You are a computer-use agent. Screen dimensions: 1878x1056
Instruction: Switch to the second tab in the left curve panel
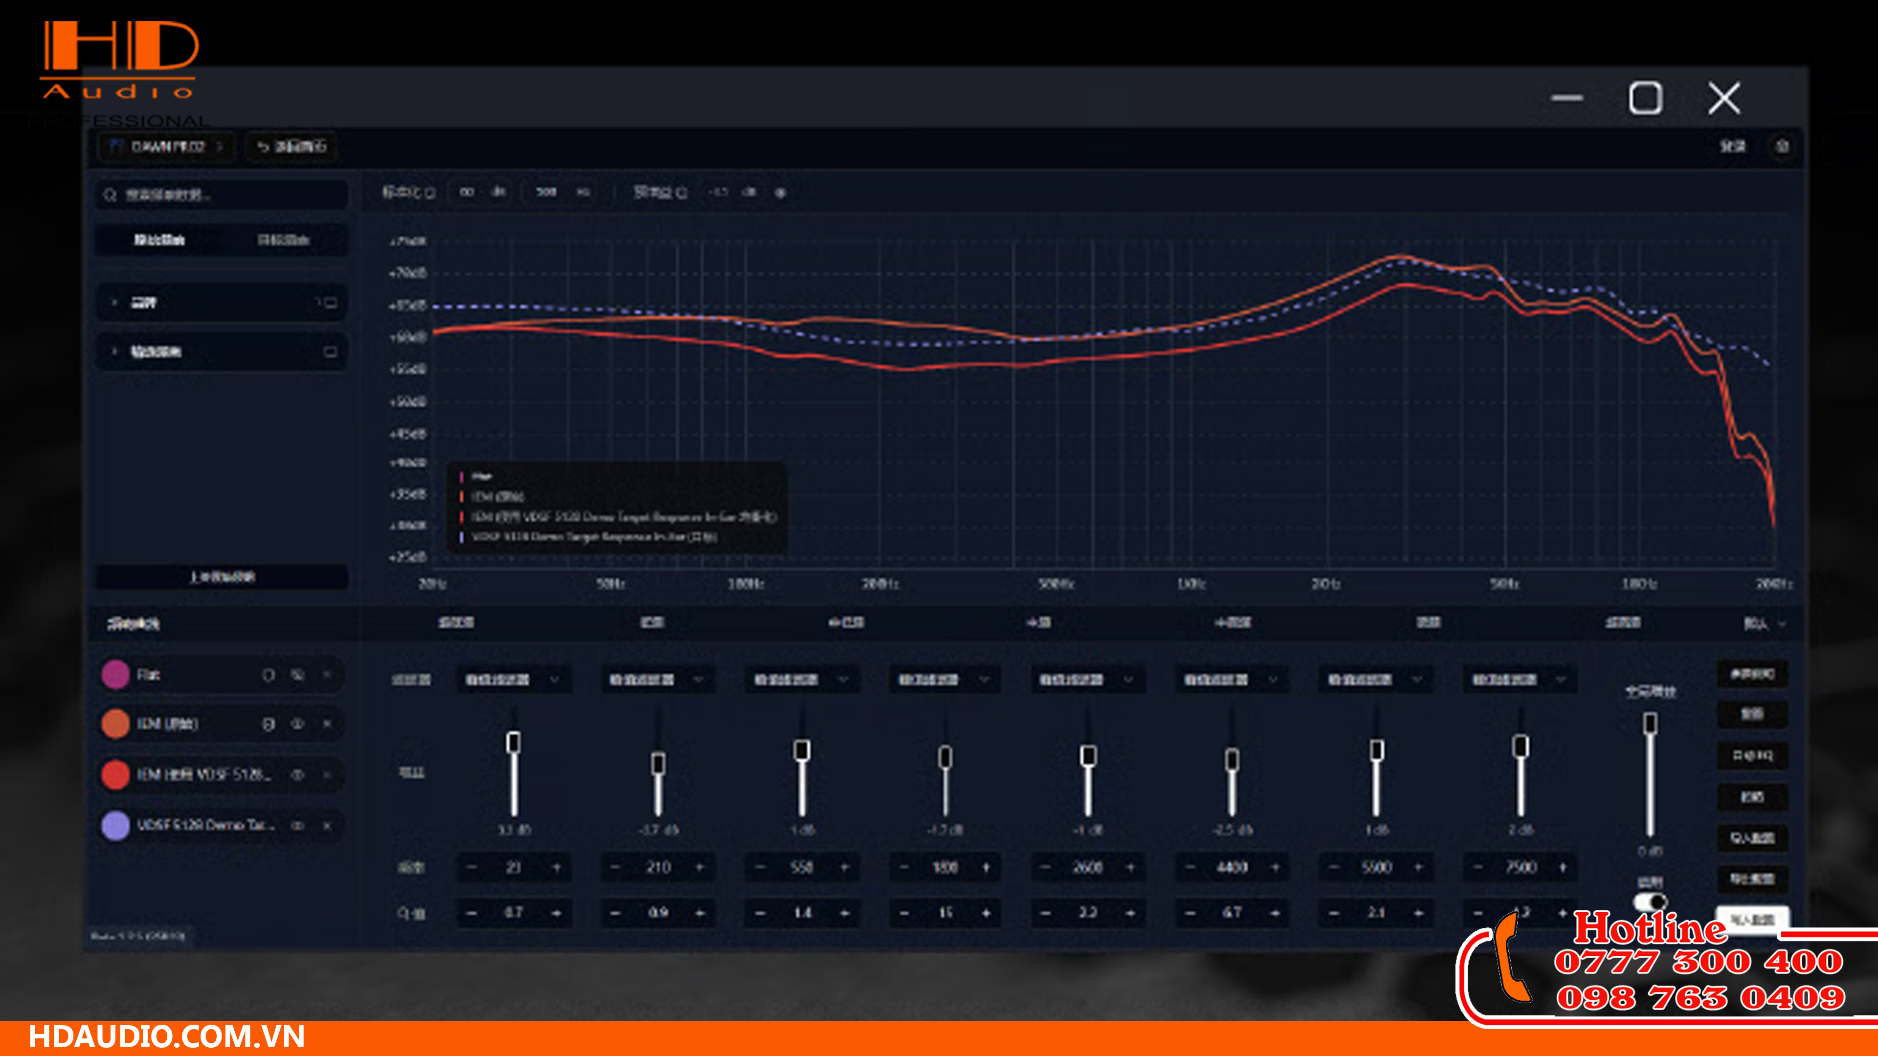[283, 240]
